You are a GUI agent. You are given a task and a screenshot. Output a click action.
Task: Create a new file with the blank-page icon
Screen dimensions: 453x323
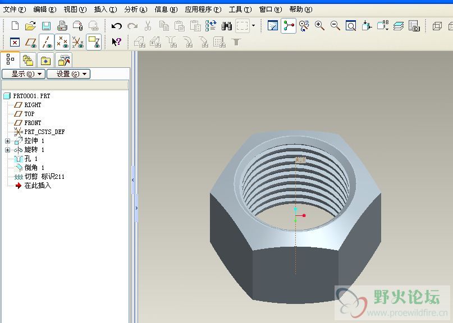[x=15, y=26]
